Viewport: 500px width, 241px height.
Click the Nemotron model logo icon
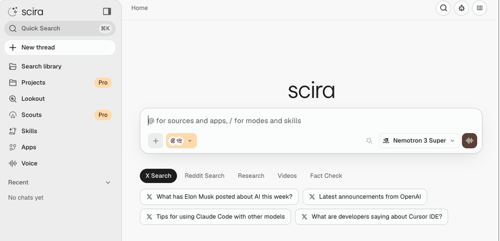pos(386,141)
